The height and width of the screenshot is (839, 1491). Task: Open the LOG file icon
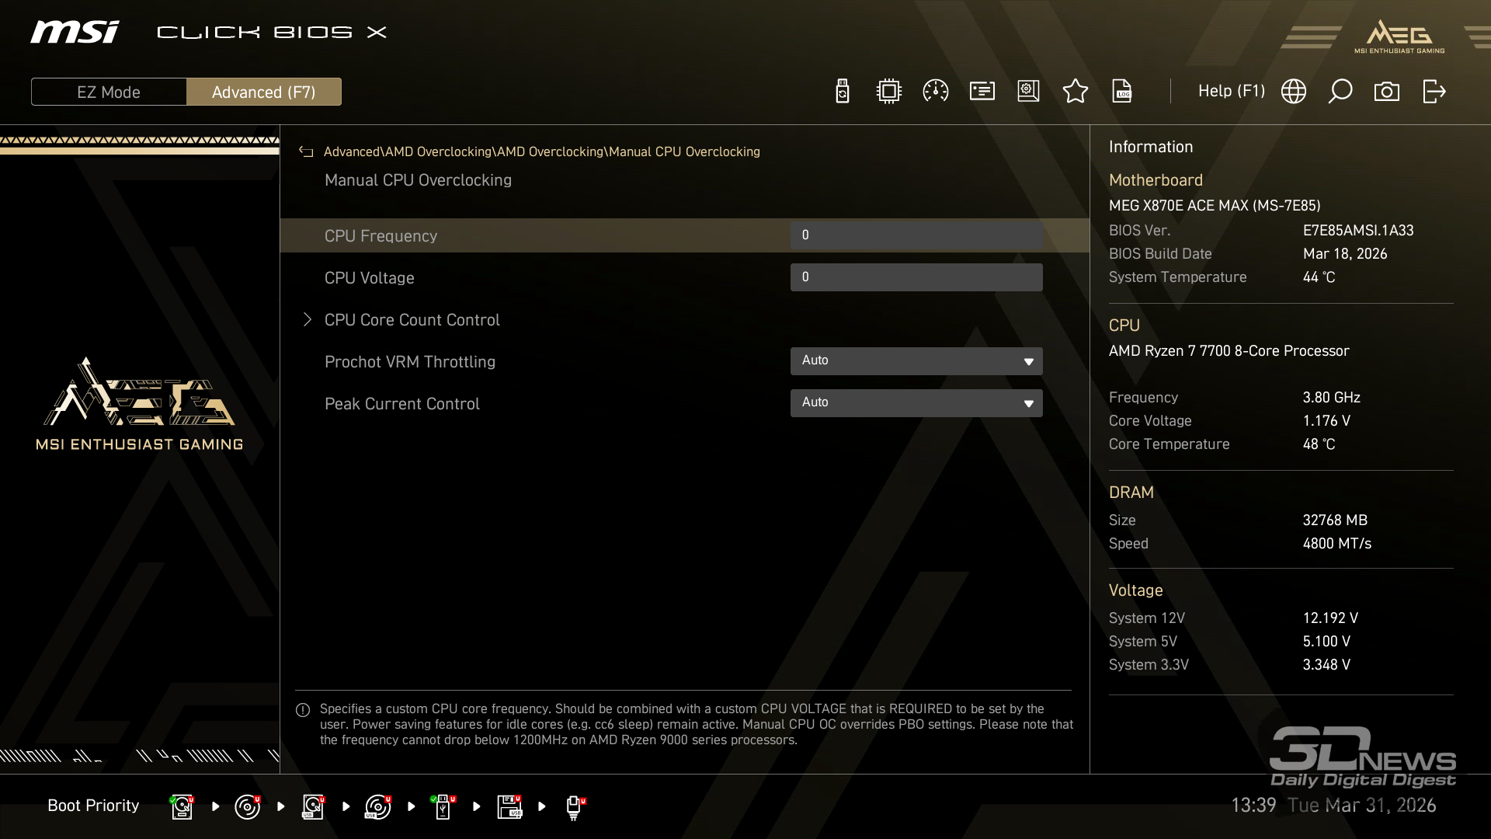pyautogui.click(x=1121, y=92)
